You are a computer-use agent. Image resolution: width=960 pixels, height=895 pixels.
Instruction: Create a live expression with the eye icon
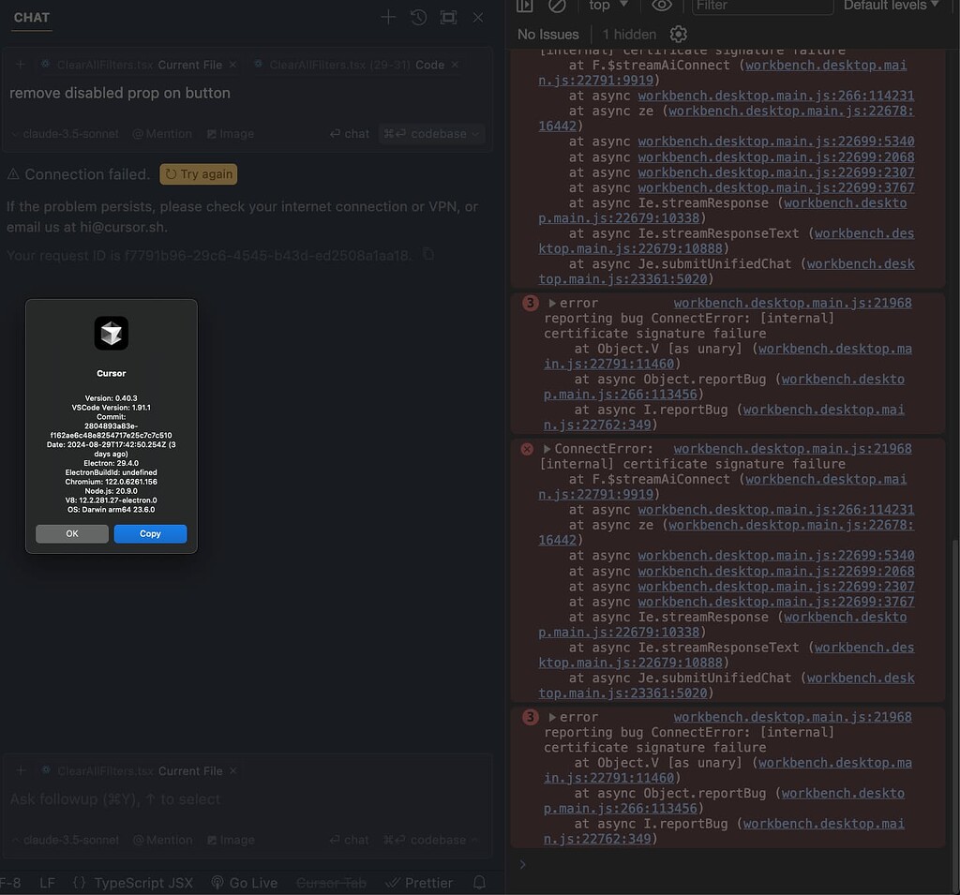[662, 7]
